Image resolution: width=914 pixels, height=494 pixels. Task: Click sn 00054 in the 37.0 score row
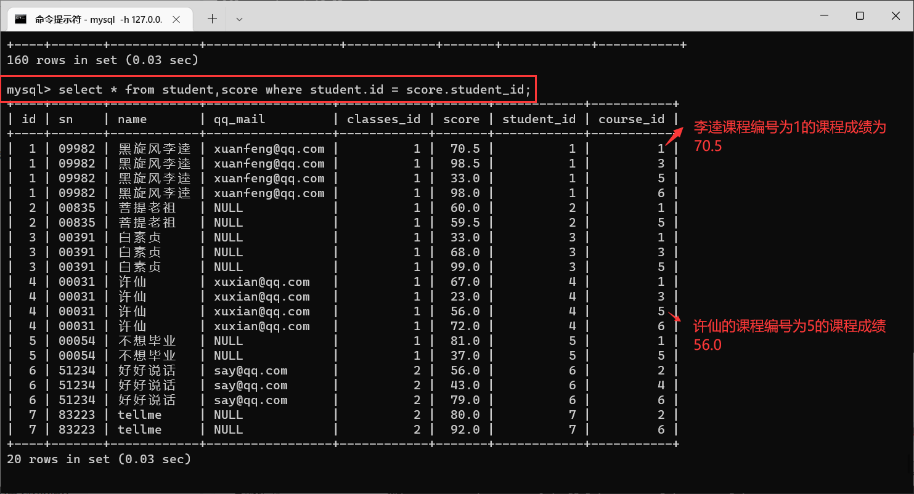coord(77,355)
